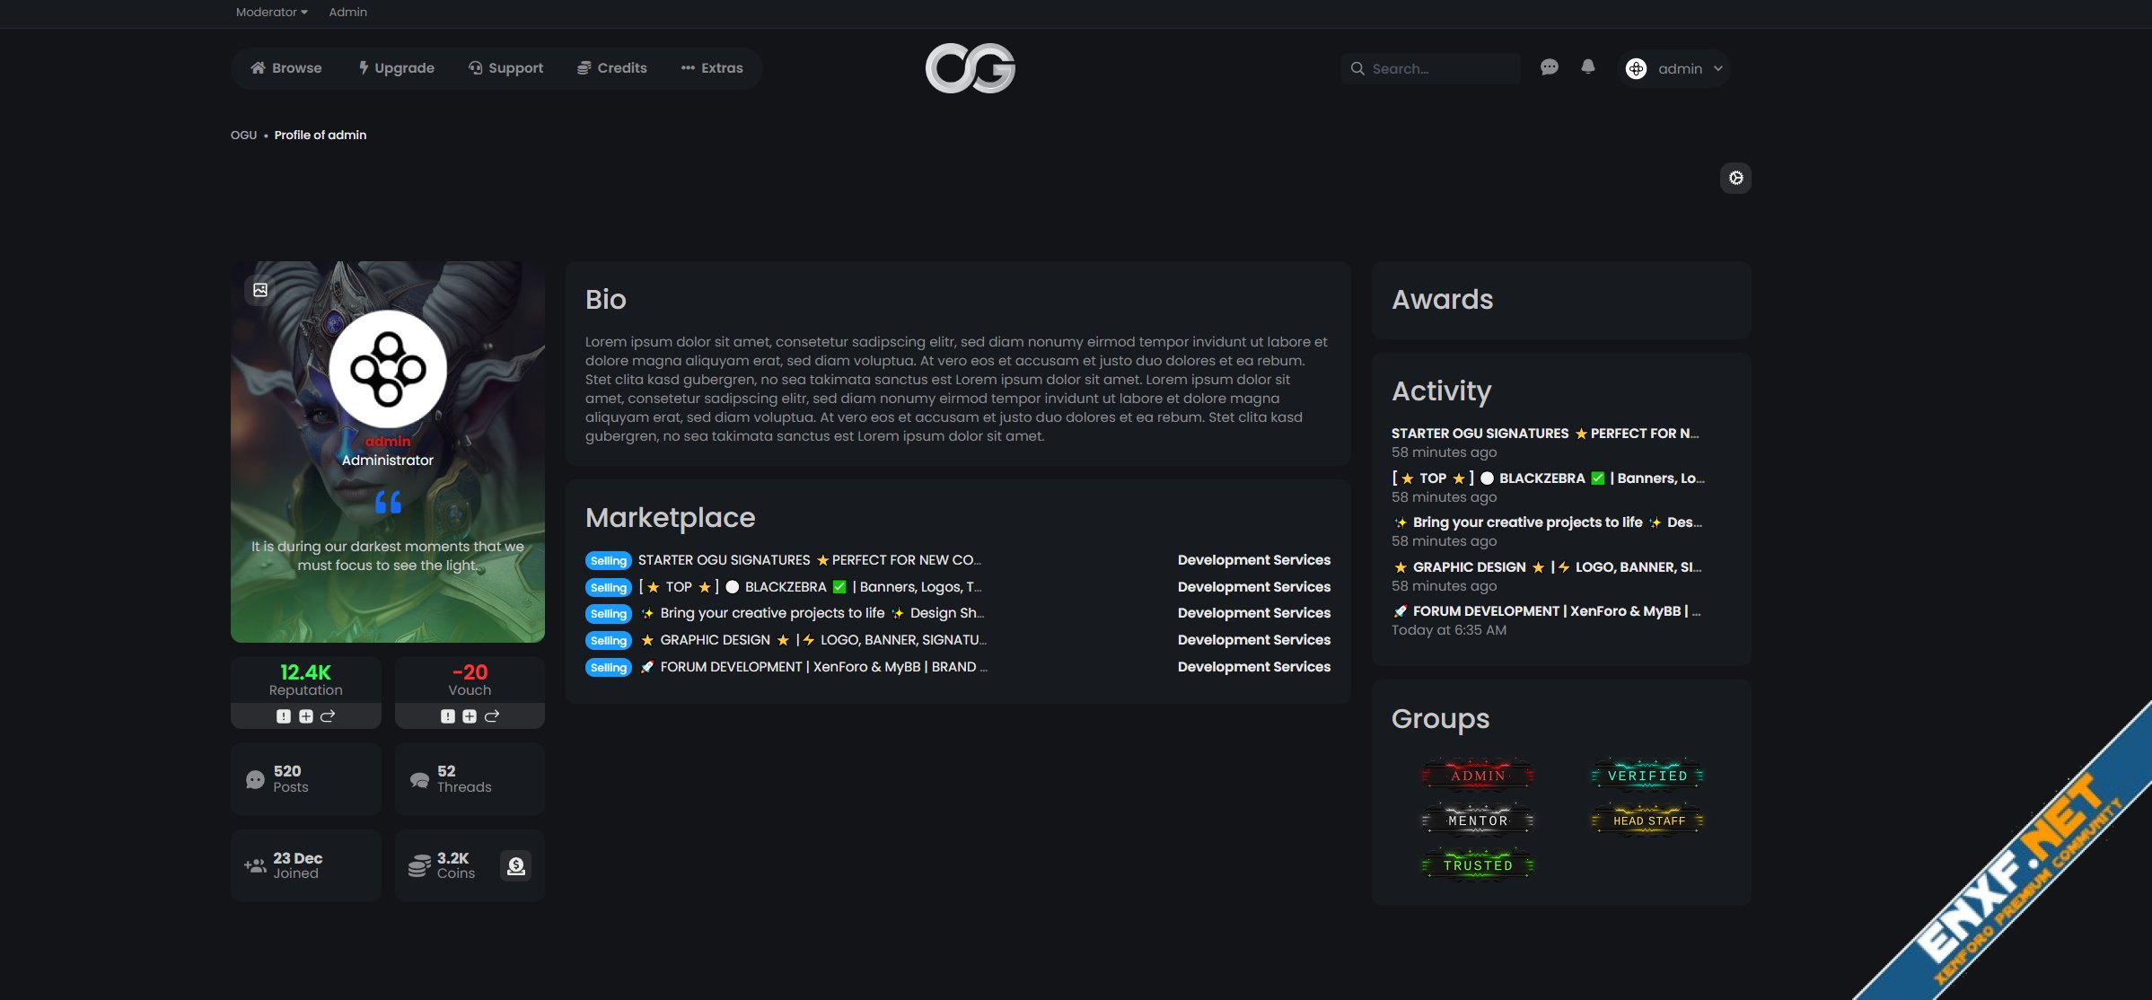Open the profile settings gear icon
The width and height of the screenshot is (2152, 1000).
click(1735, 178)
